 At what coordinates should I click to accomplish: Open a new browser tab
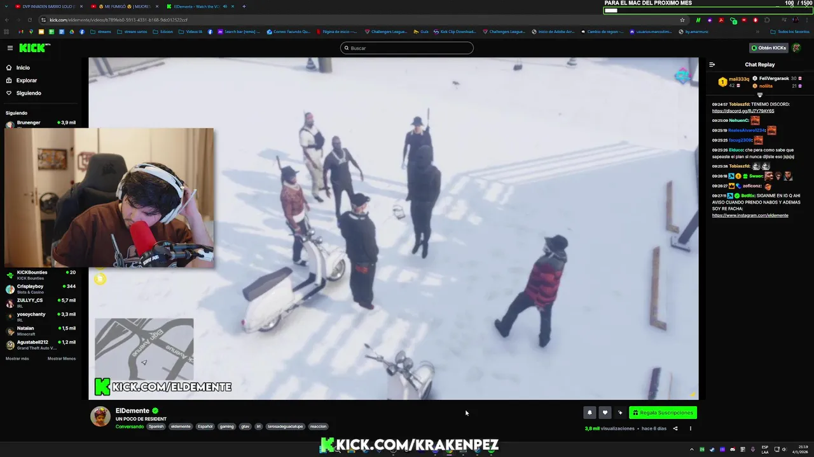[x=244, y=6]
